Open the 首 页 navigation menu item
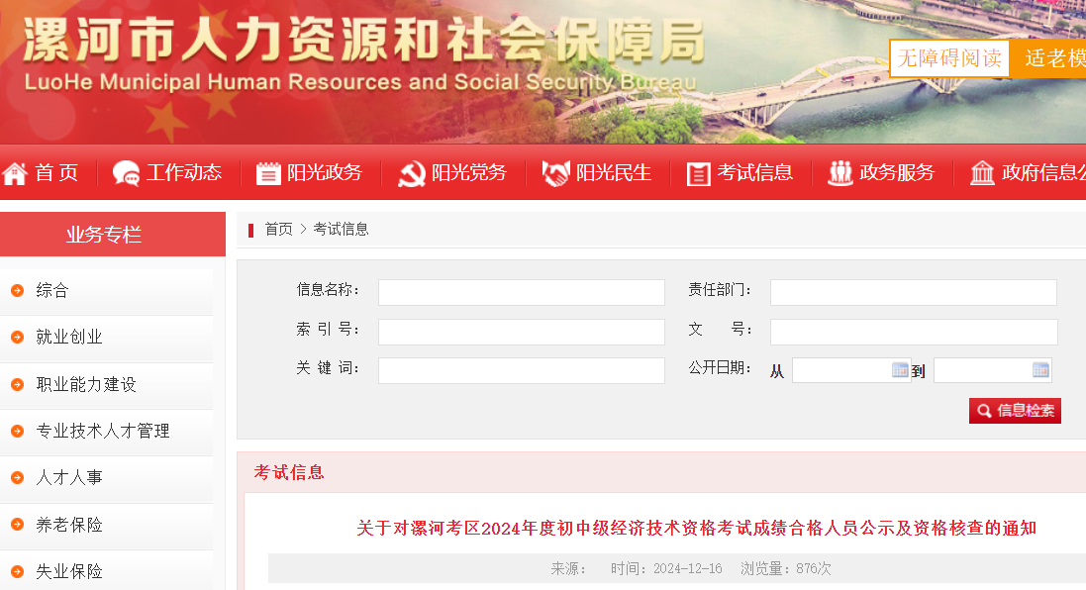 (x=56, y=173)
